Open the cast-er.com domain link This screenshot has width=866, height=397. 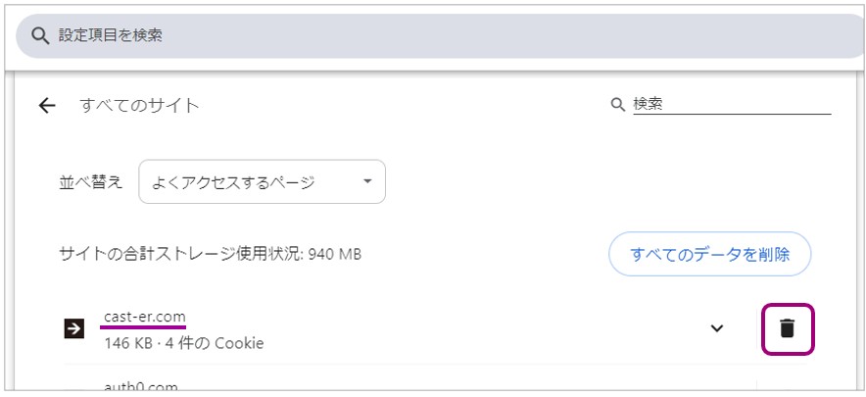point(144,317)
